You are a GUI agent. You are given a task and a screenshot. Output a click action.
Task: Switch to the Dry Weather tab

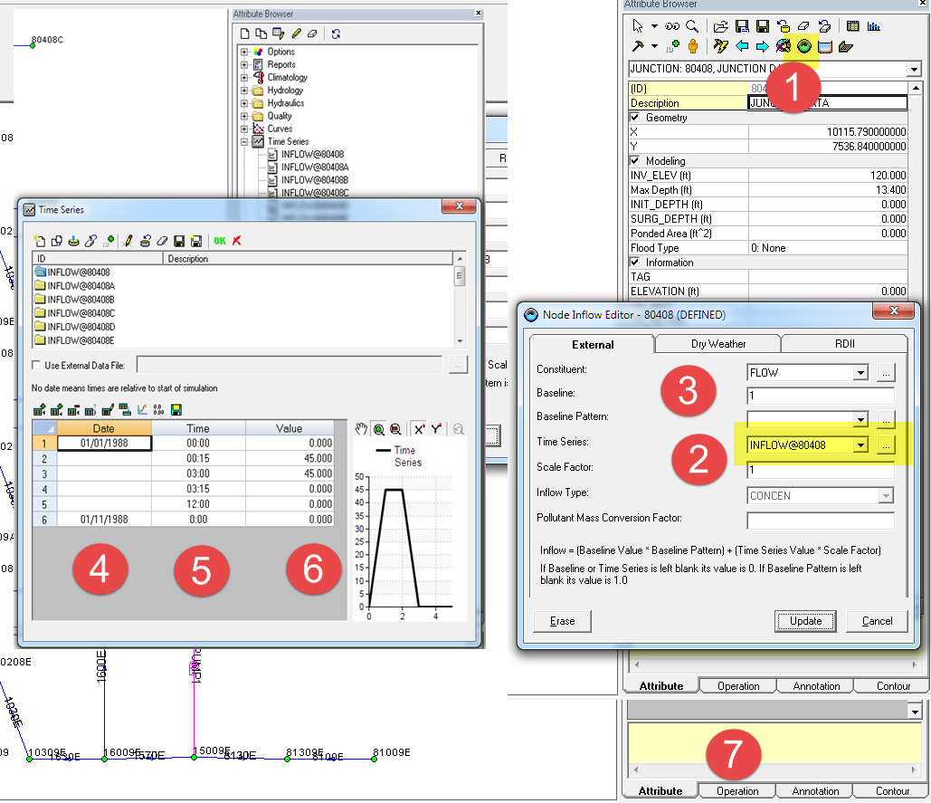[x=717, y=344]
